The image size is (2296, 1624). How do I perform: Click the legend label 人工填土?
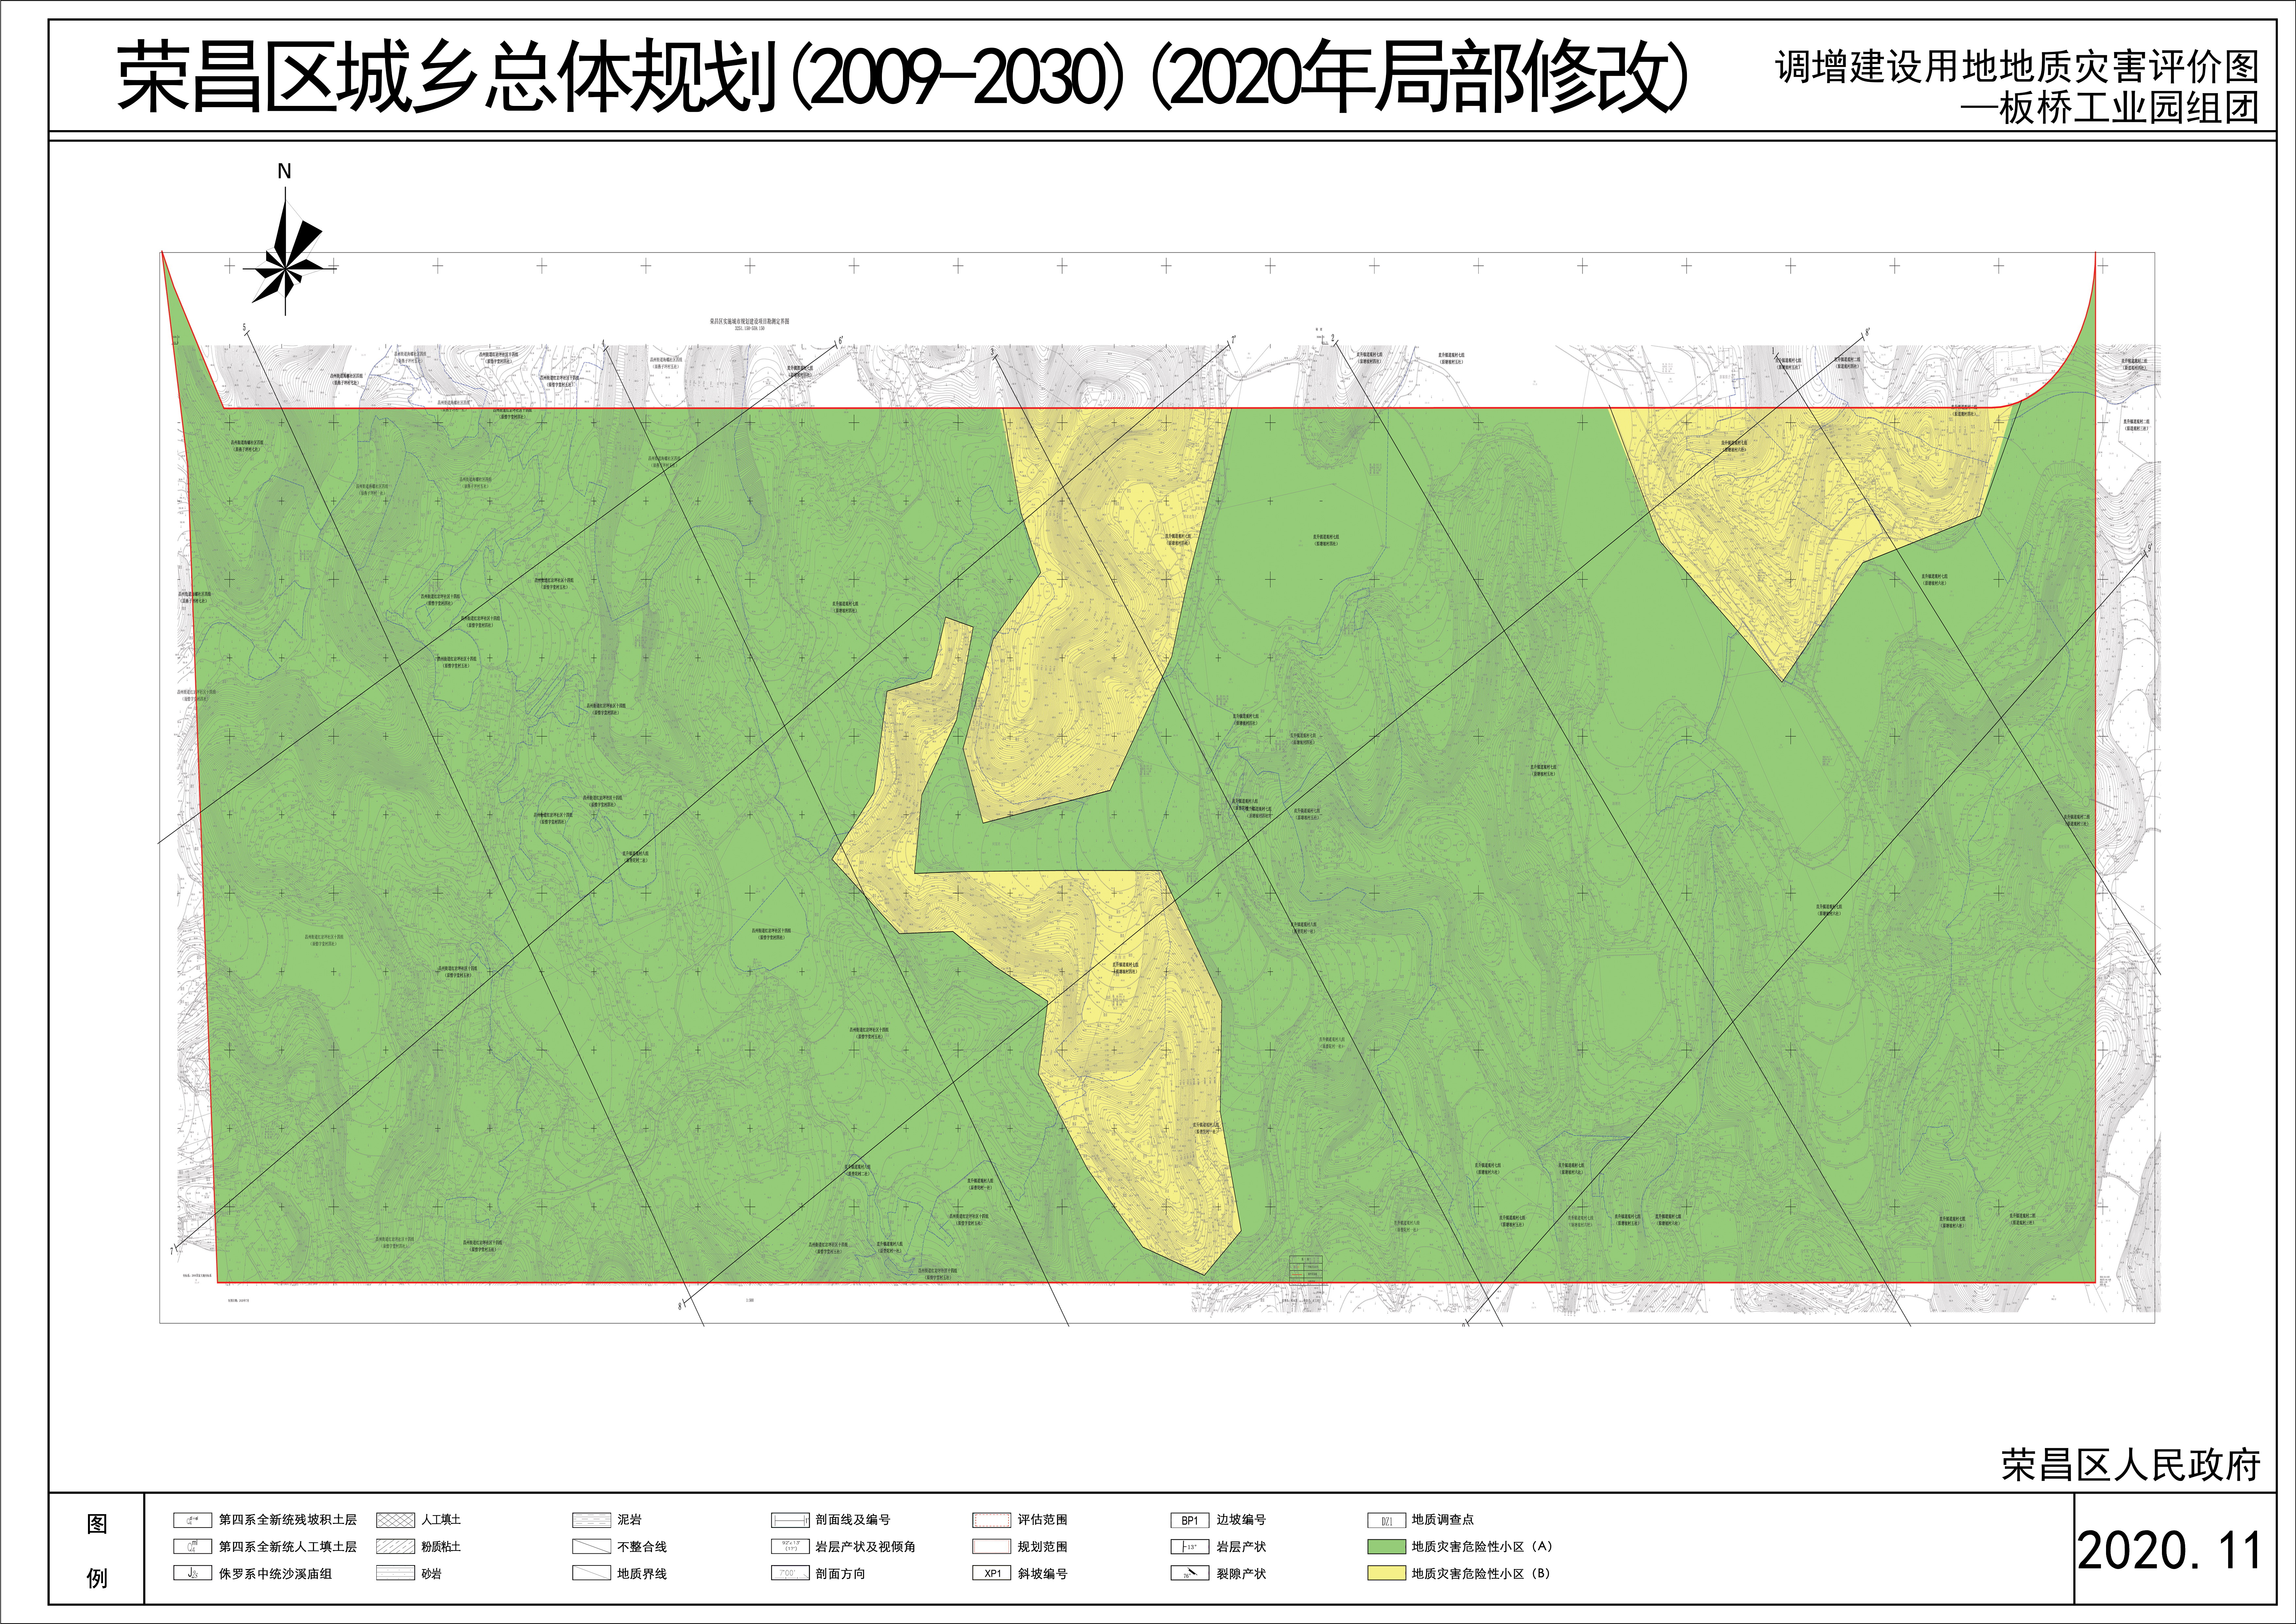pos(441,1520)
